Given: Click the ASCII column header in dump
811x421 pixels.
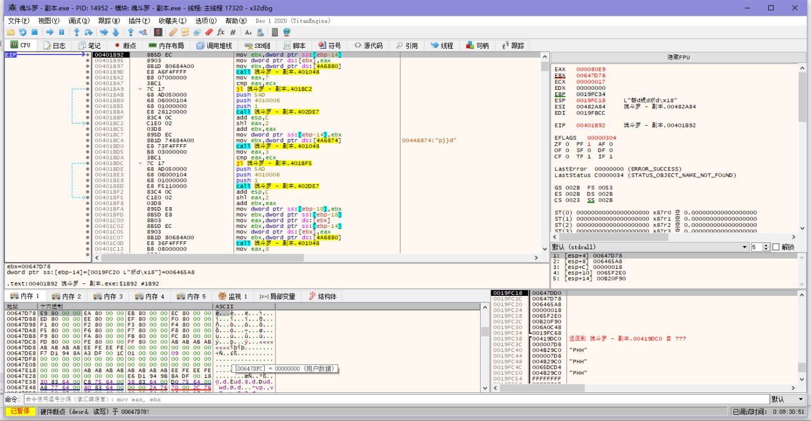Looking at the screenshot, I should (x=244, y=306).
